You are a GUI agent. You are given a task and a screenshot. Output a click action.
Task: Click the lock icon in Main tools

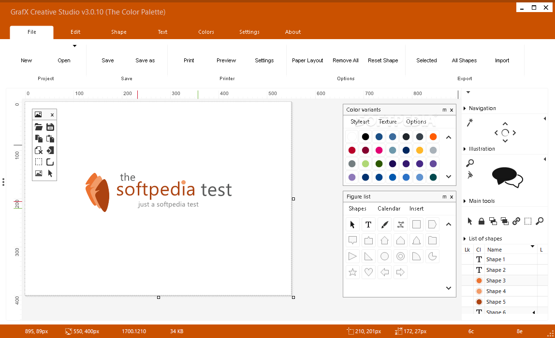tap(482, 221)
